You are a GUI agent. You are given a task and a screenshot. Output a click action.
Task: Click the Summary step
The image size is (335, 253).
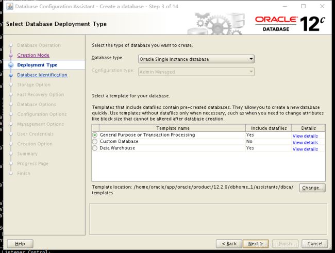27,154
